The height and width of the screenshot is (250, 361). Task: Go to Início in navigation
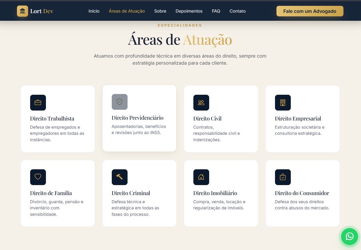[x=94, y=11]
